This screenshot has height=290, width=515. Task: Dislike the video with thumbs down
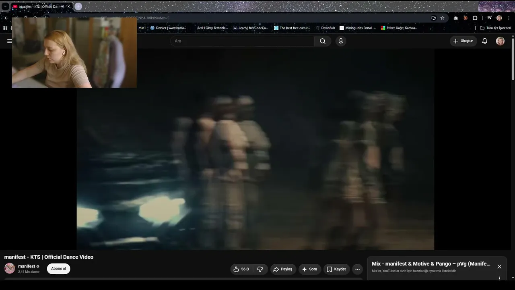pos(260,269)
